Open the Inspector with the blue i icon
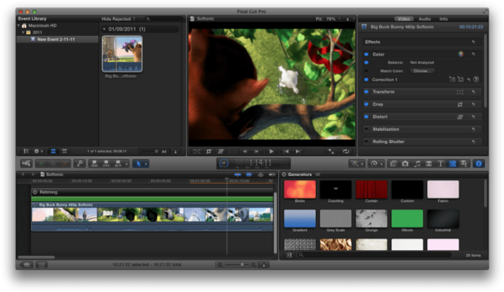This screenshot has height=292, width=504. pos(478,163)
